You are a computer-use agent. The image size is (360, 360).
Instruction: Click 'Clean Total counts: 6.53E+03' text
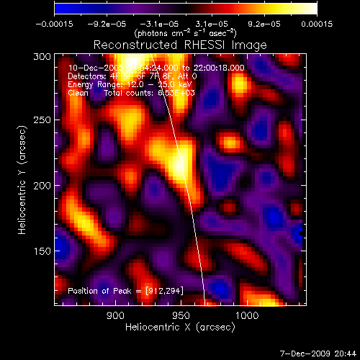131,93
